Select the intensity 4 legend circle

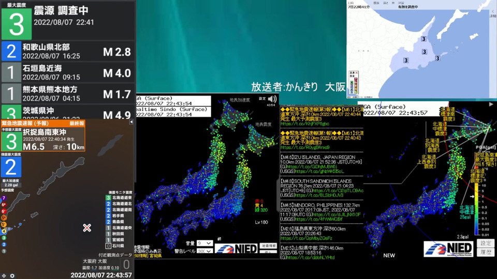click(x=4, y=231)
